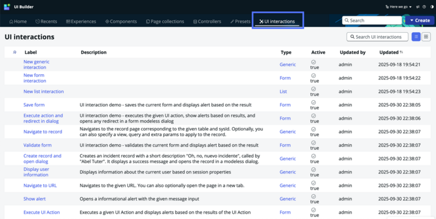Screen dimensions: 436x219
Task: Switch to grid card view layout
Action: pyautogui.click(x=426, y=37)
